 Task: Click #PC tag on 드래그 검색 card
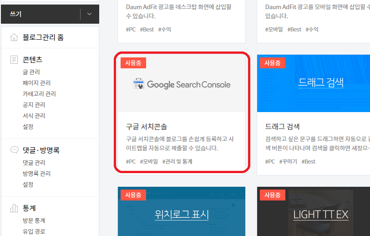click(270, 162)
